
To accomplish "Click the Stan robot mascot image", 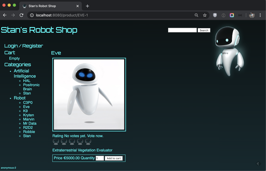I will 229,51.
